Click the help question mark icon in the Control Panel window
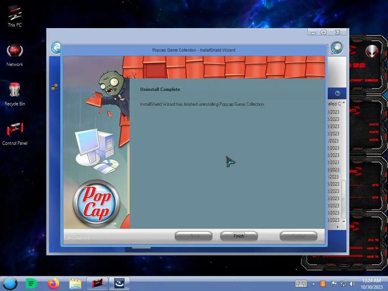388x291 pixels. (338, 93)
